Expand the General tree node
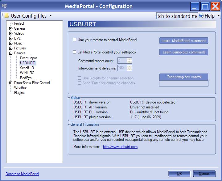This screenshot has width=222, height=181. (11, 28)
